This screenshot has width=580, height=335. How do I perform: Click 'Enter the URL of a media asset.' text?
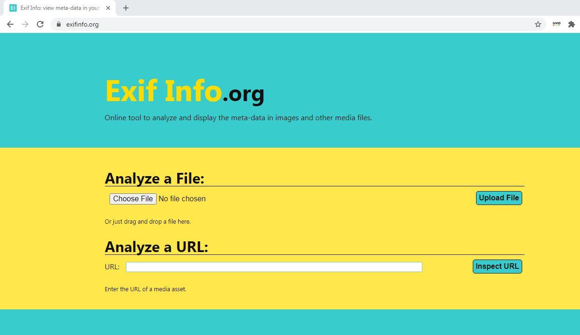click(x=145, y=289)
